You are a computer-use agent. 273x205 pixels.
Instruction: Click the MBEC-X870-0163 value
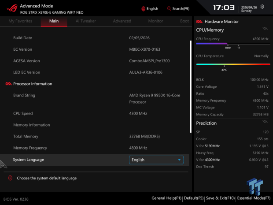pyautogui.click(x=144, y=49)
